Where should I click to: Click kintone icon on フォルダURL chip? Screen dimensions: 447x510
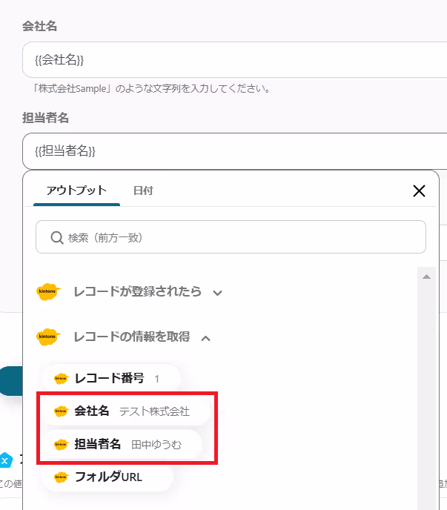pos(61,477)
